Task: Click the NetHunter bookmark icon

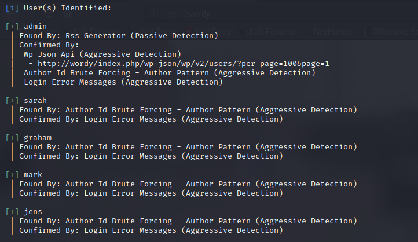Action: pos(307,32)
